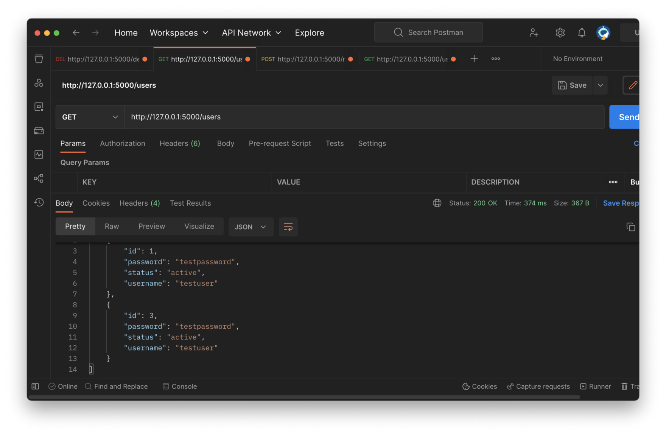
Task: Go forward with the right arrow
Action: click(x=95, y=33)
